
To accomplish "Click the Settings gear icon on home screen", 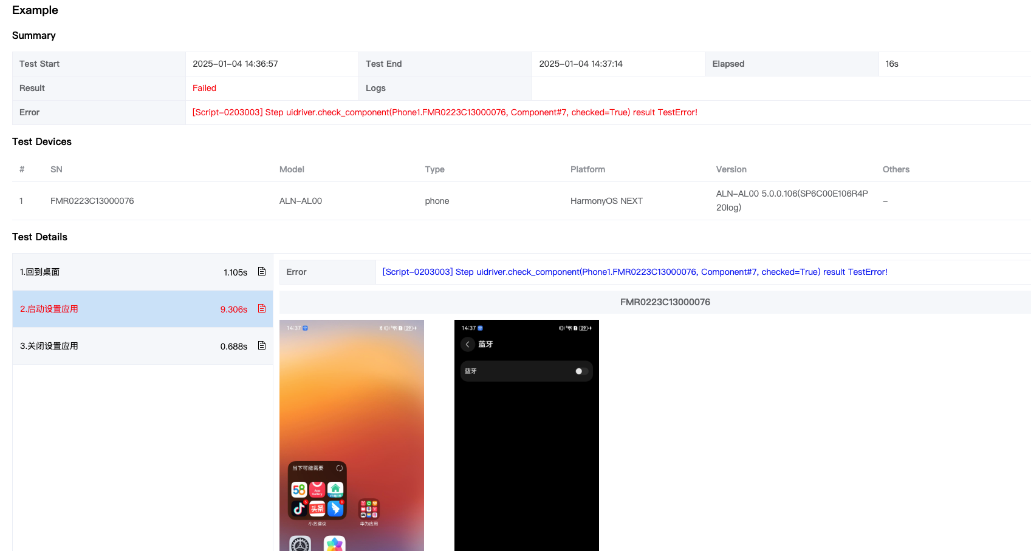I will tap(300, 544).
